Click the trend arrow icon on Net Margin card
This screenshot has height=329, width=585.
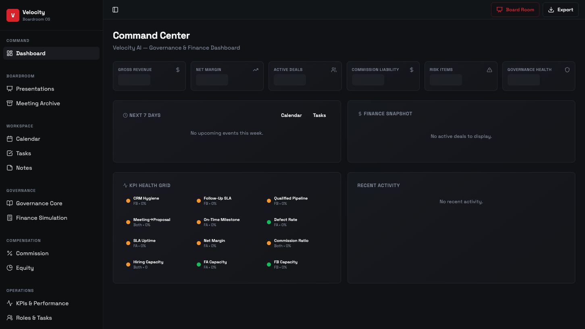pyautogui.click(x=256, y=70)
